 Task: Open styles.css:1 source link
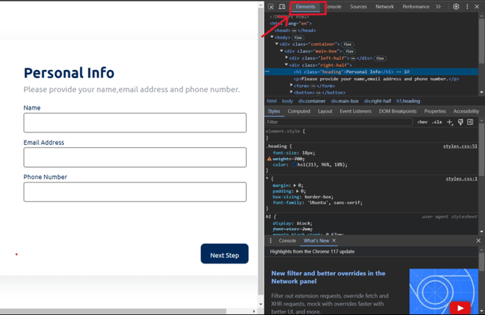pyautogui.click(x=461, y=179)
